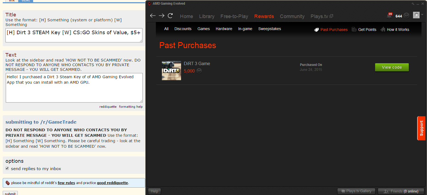Image resolution: width=427 pixels, height=195 pixels.
Task: Click into the post Text body field
Action: pos(74,88)
